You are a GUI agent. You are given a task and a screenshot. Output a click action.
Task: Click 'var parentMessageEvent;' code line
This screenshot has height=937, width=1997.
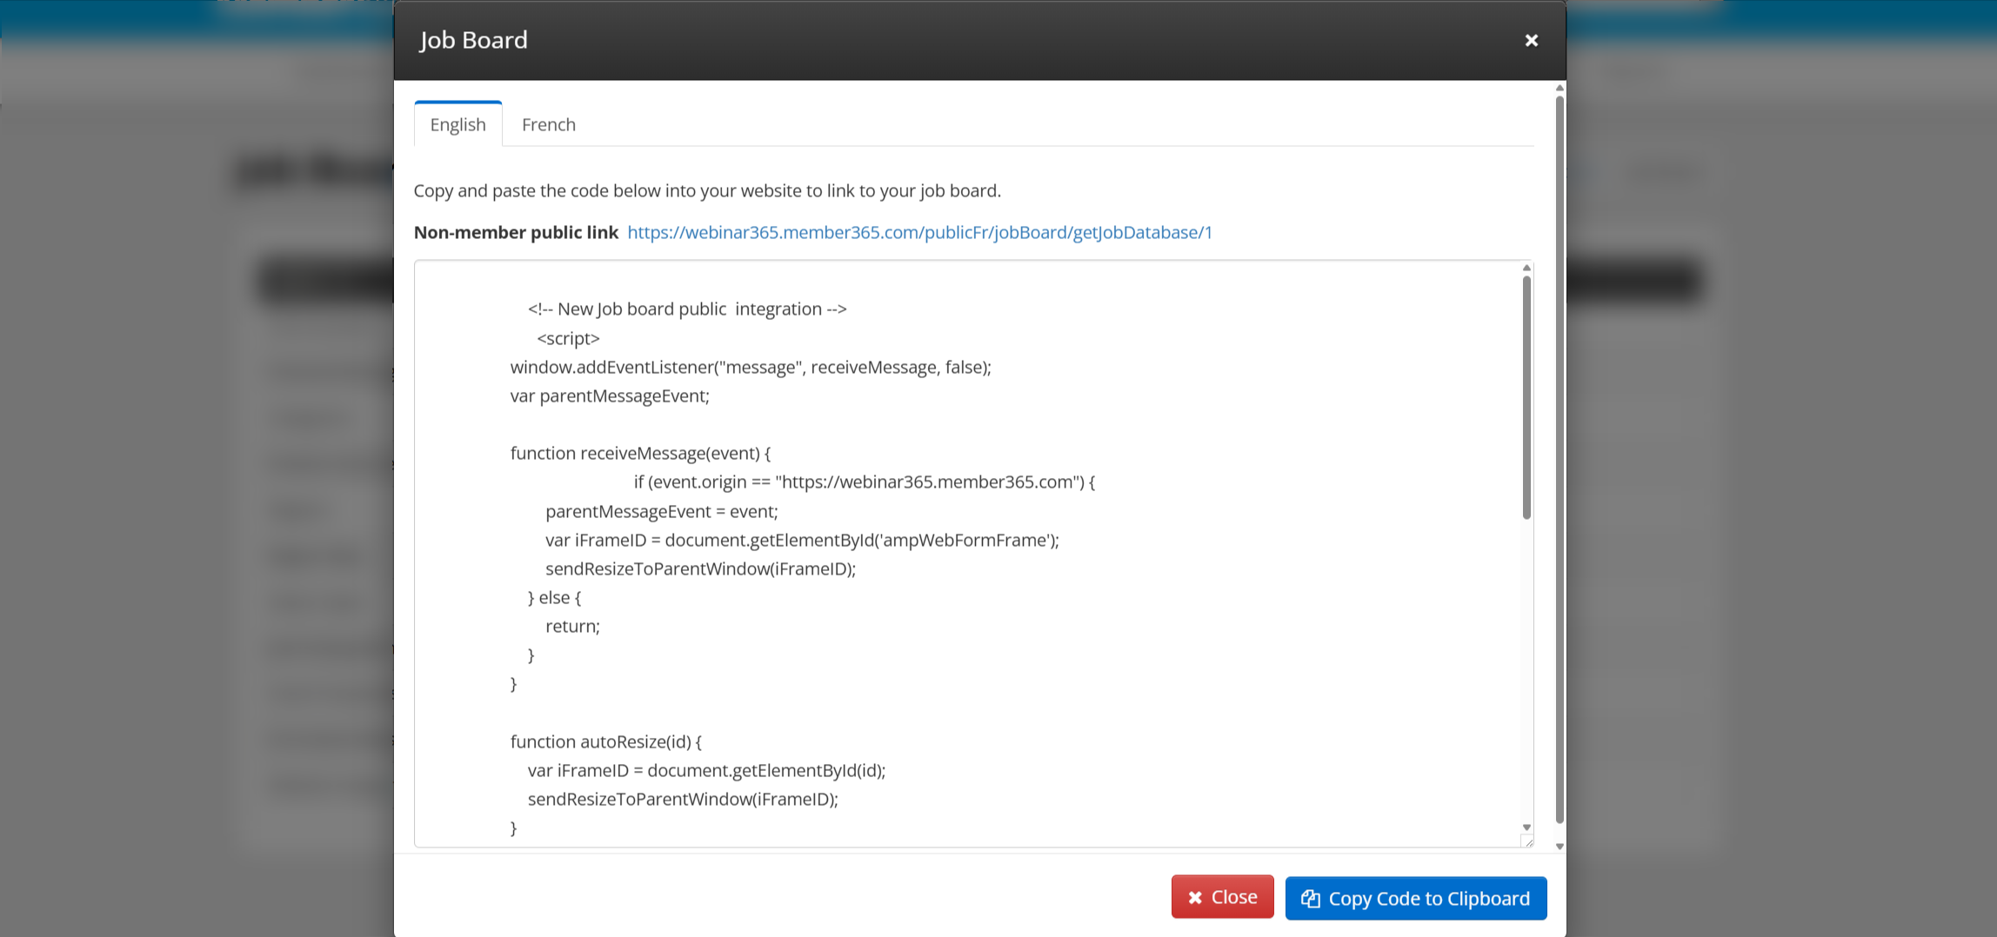[x=610, y=395]
